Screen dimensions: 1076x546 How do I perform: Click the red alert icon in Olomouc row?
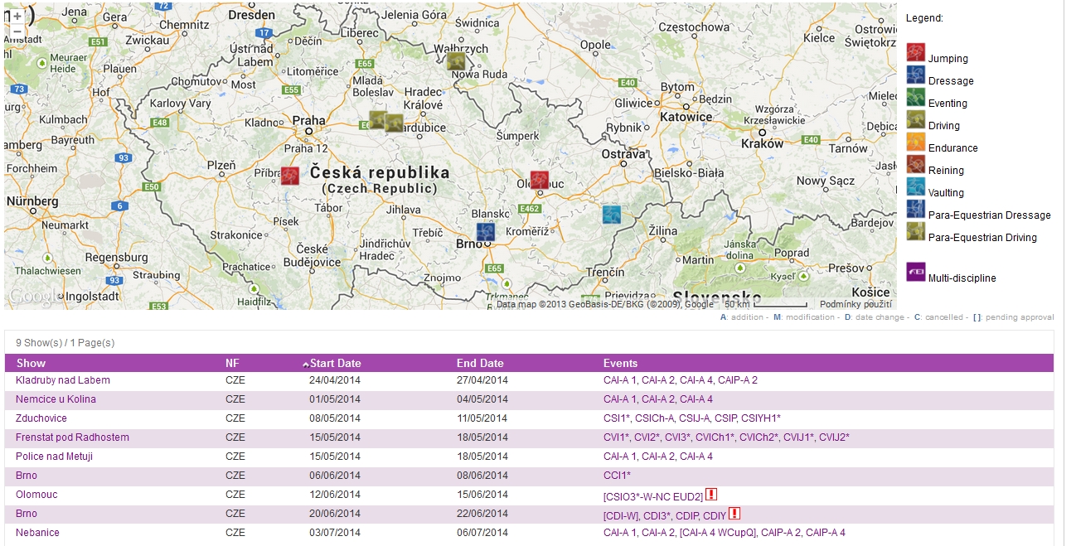coord(711,495)
